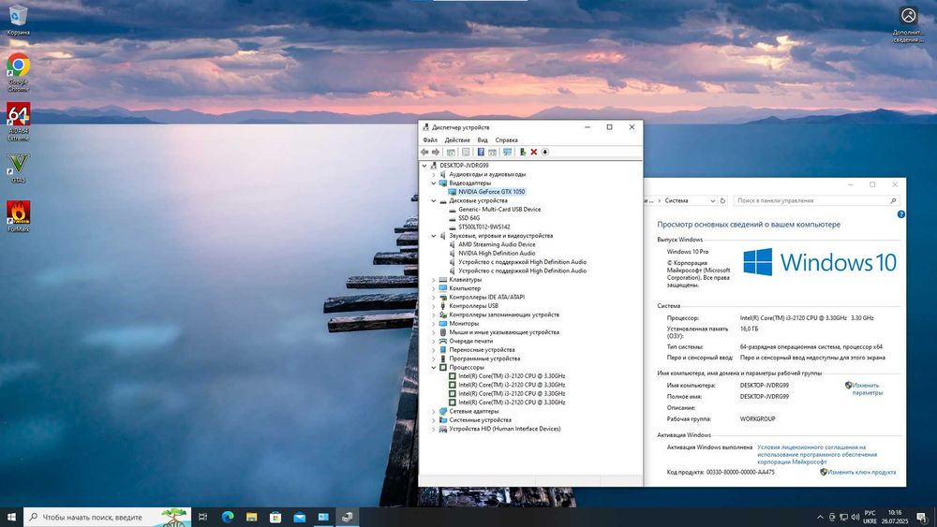Open Task View on the taskbar
This screenshot has height=527, width=937.
pyautogui.click(x=202, y=517)
